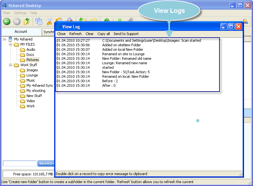Click the View Log window title icon

pos(59,27)
